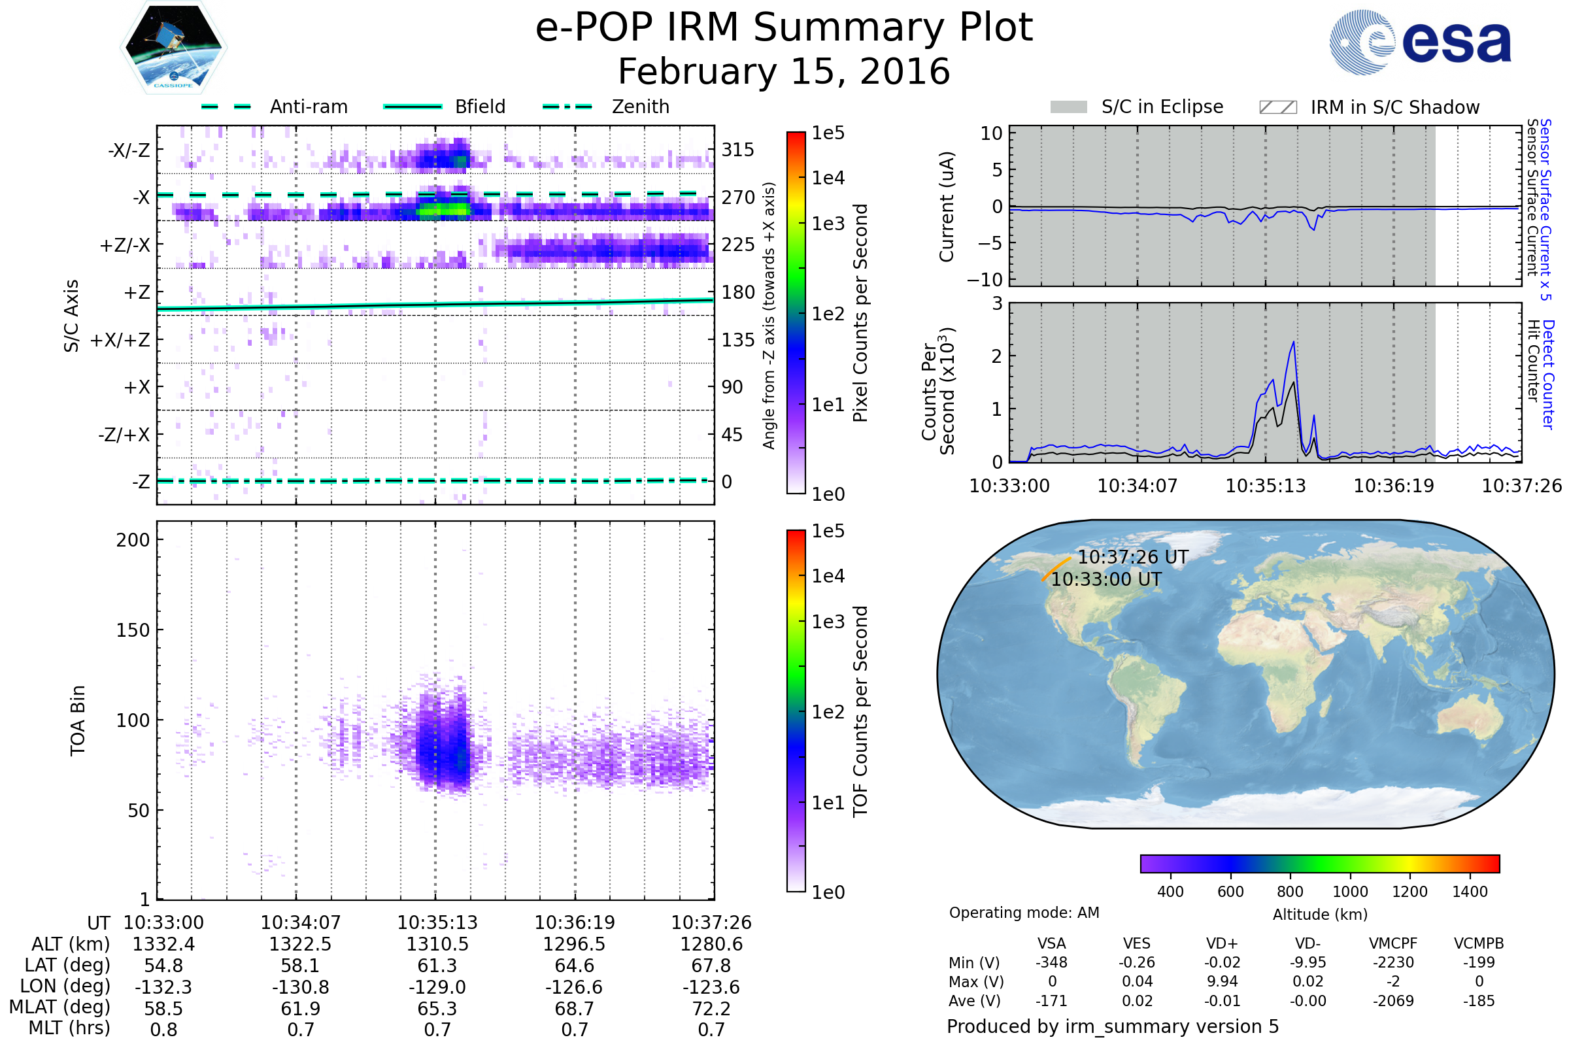Click the IRM in S/C Shadow hatched patch

click(x=1277, y=107)
